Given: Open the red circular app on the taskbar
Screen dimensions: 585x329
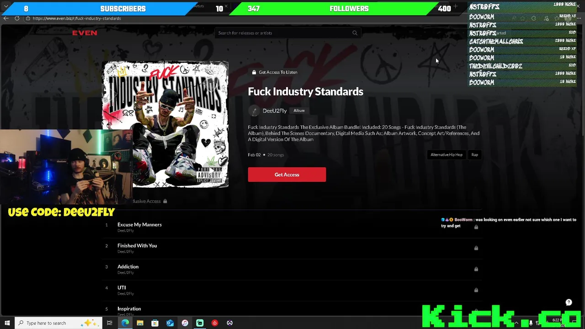Looking at the screenshot, I should click(x=215, y=323).
